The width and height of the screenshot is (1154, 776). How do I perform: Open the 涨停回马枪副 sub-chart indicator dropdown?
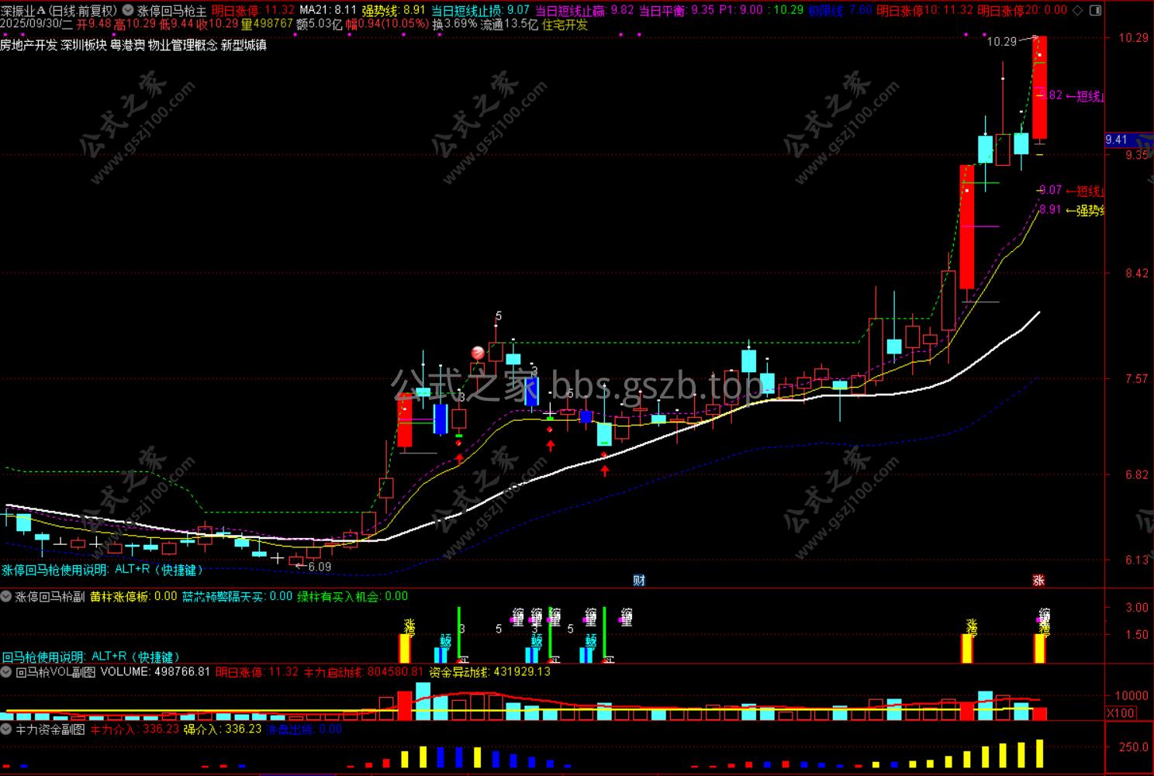pos(6,597)
